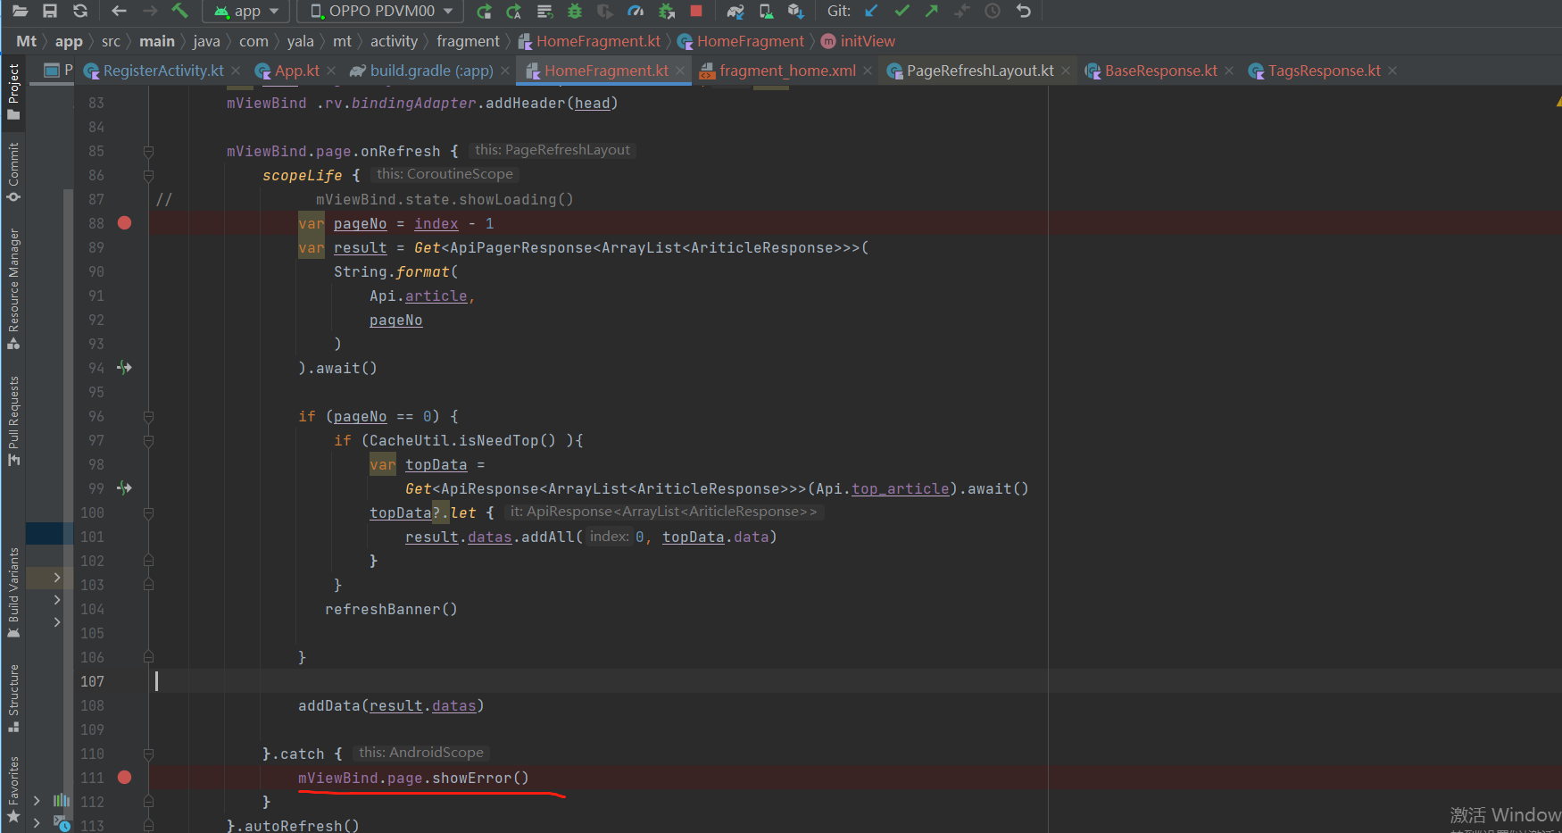Push commits using the green up arrow
The height and width of the screenshot is (833, 1562).
(930, 12)
